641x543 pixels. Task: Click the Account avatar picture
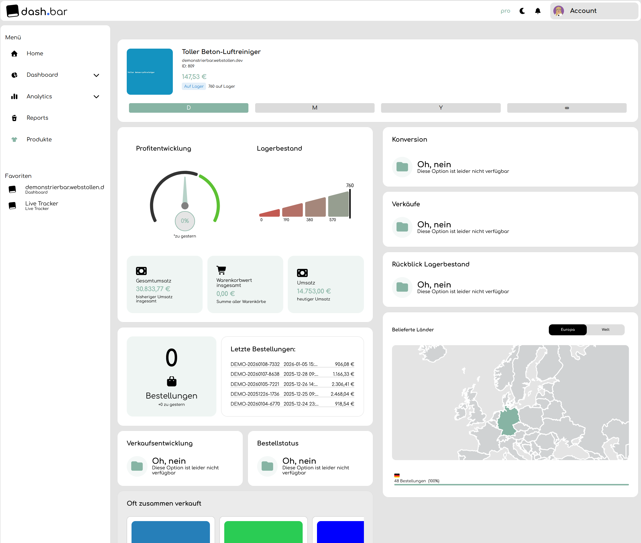558,11
